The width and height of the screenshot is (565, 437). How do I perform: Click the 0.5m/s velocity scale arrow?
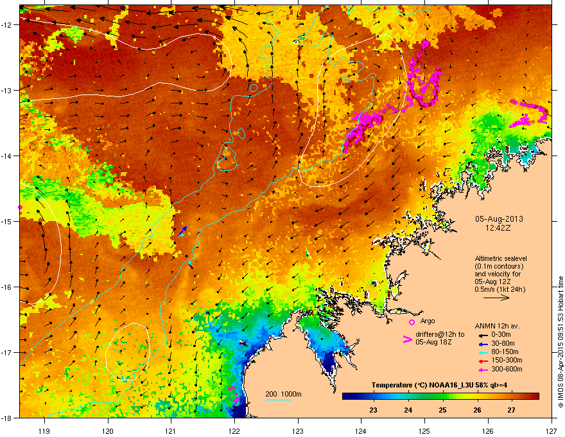(496, 298)
